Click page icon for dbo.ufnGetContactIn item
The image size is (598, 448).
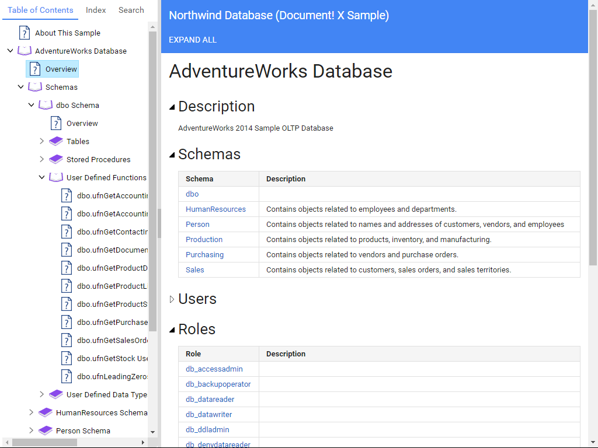click(67, 232)
